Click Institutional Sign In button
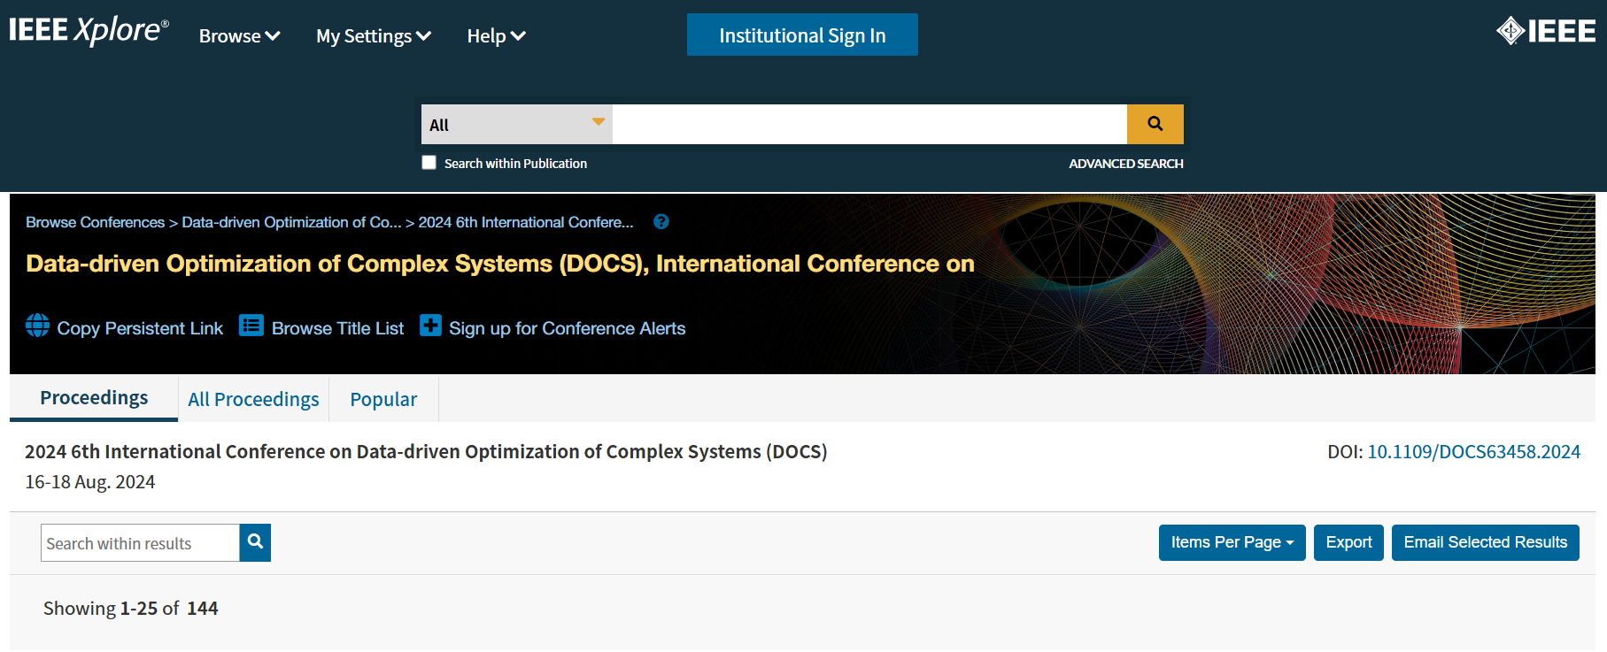 click(x=801, y=35)
